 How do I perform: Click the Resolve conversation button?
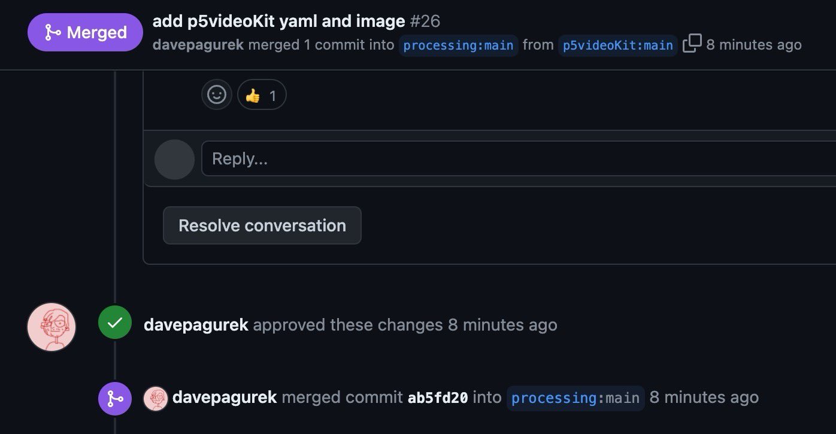pyautogui.click(x=262, y=225)
